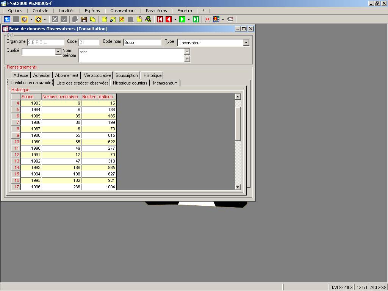Open dropdown arrow beside eraser icon

click(x=31, y=19)
